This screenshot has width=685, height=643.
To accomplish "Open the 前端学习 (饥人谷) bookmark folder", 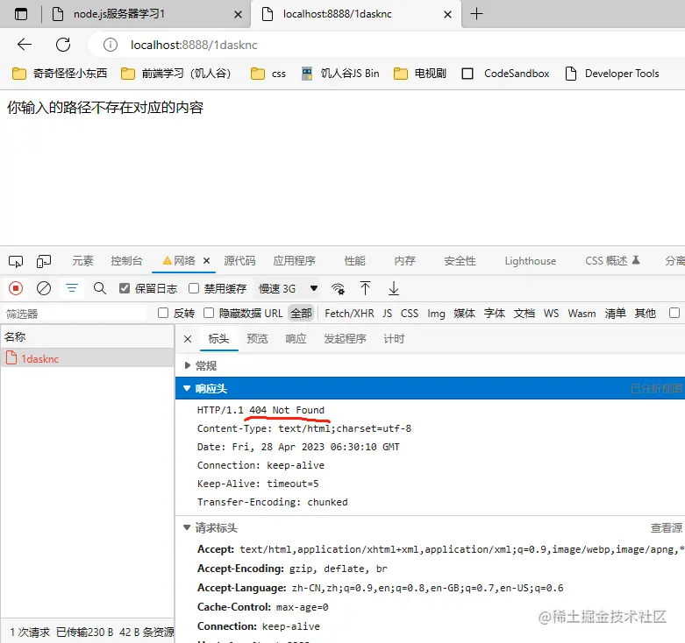I will click(x=175, y=74).
